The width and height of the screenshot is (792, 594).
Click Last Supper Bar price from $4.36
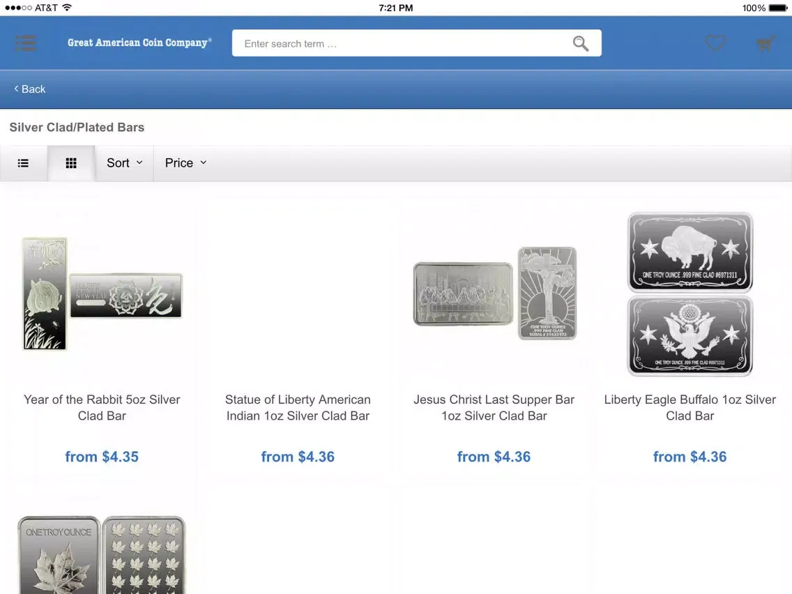pos(494,457)
